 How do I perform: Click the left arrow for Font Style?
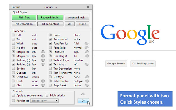86,48
